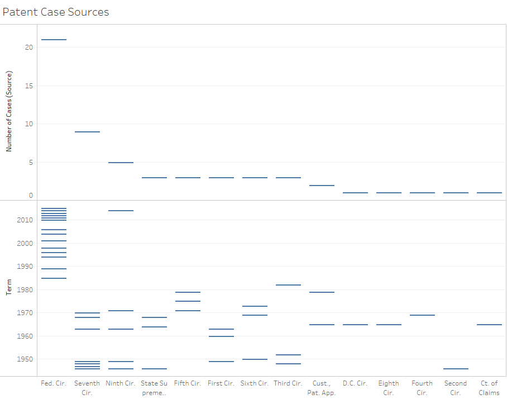507x399 pixels.
Task: Select the Seventh Cir. axis label
Action: click(87, 388)
